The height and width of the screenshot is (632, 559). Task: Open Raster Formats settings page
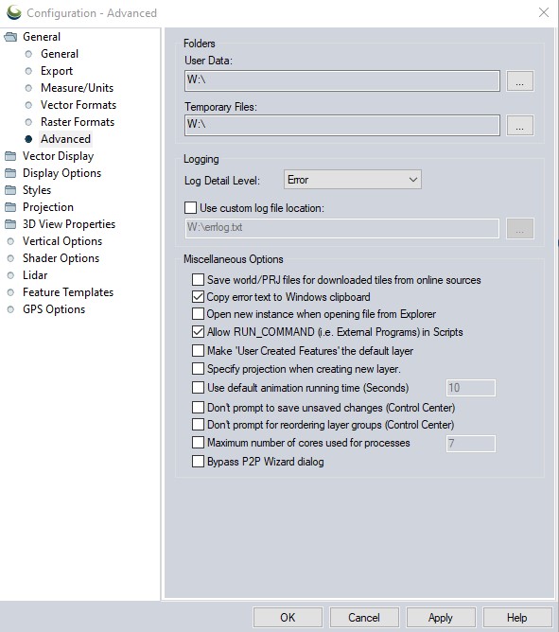point(78,122)
